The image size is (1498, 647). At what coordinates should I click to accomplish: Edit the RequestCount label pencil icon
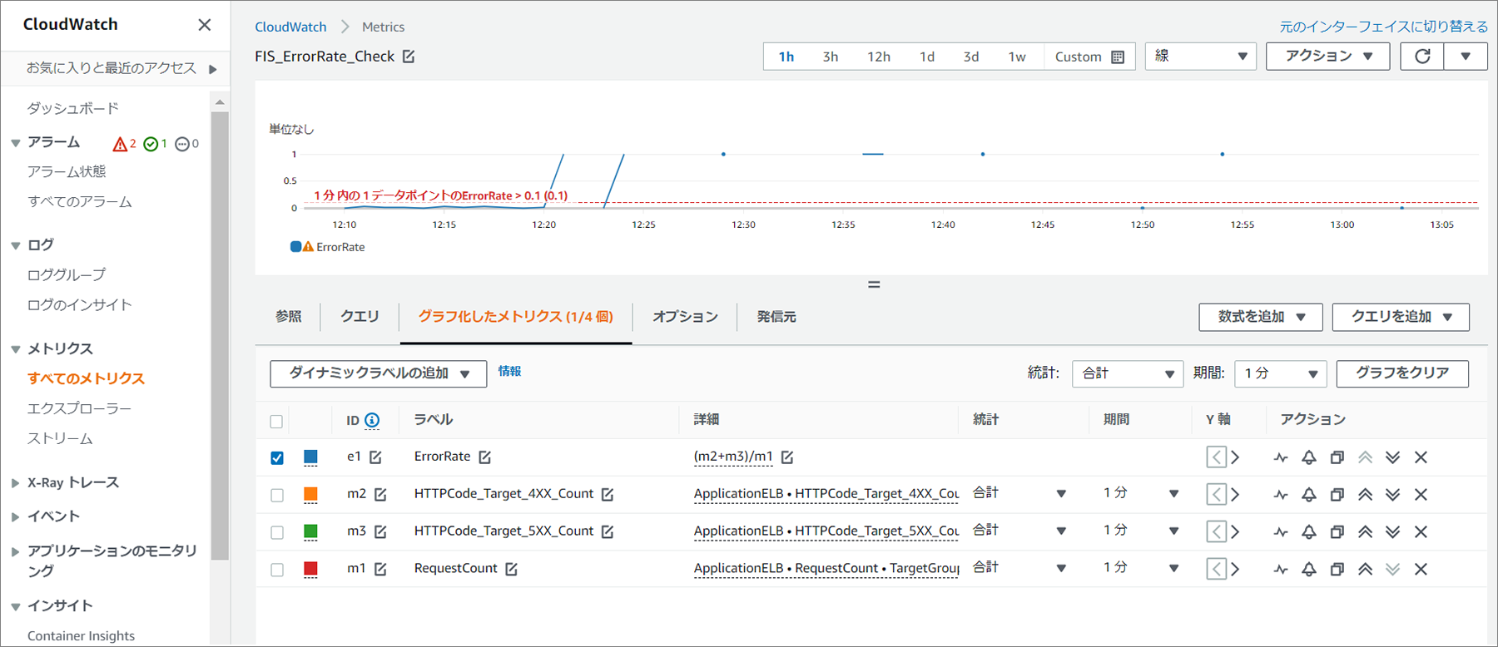coord(511,569)
